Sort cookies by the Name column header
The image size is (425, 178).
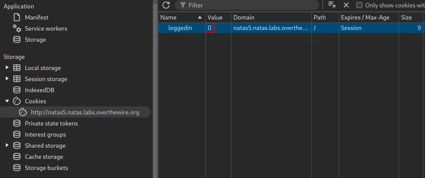(x=182, y=17)
